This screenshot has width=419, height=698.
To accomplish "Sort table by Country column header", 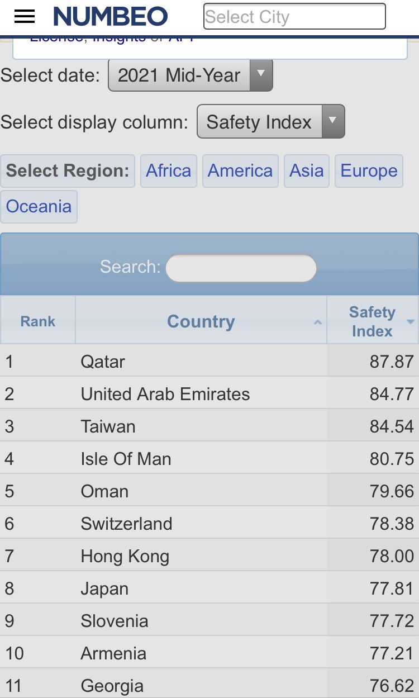I will (x=201, y=320).
